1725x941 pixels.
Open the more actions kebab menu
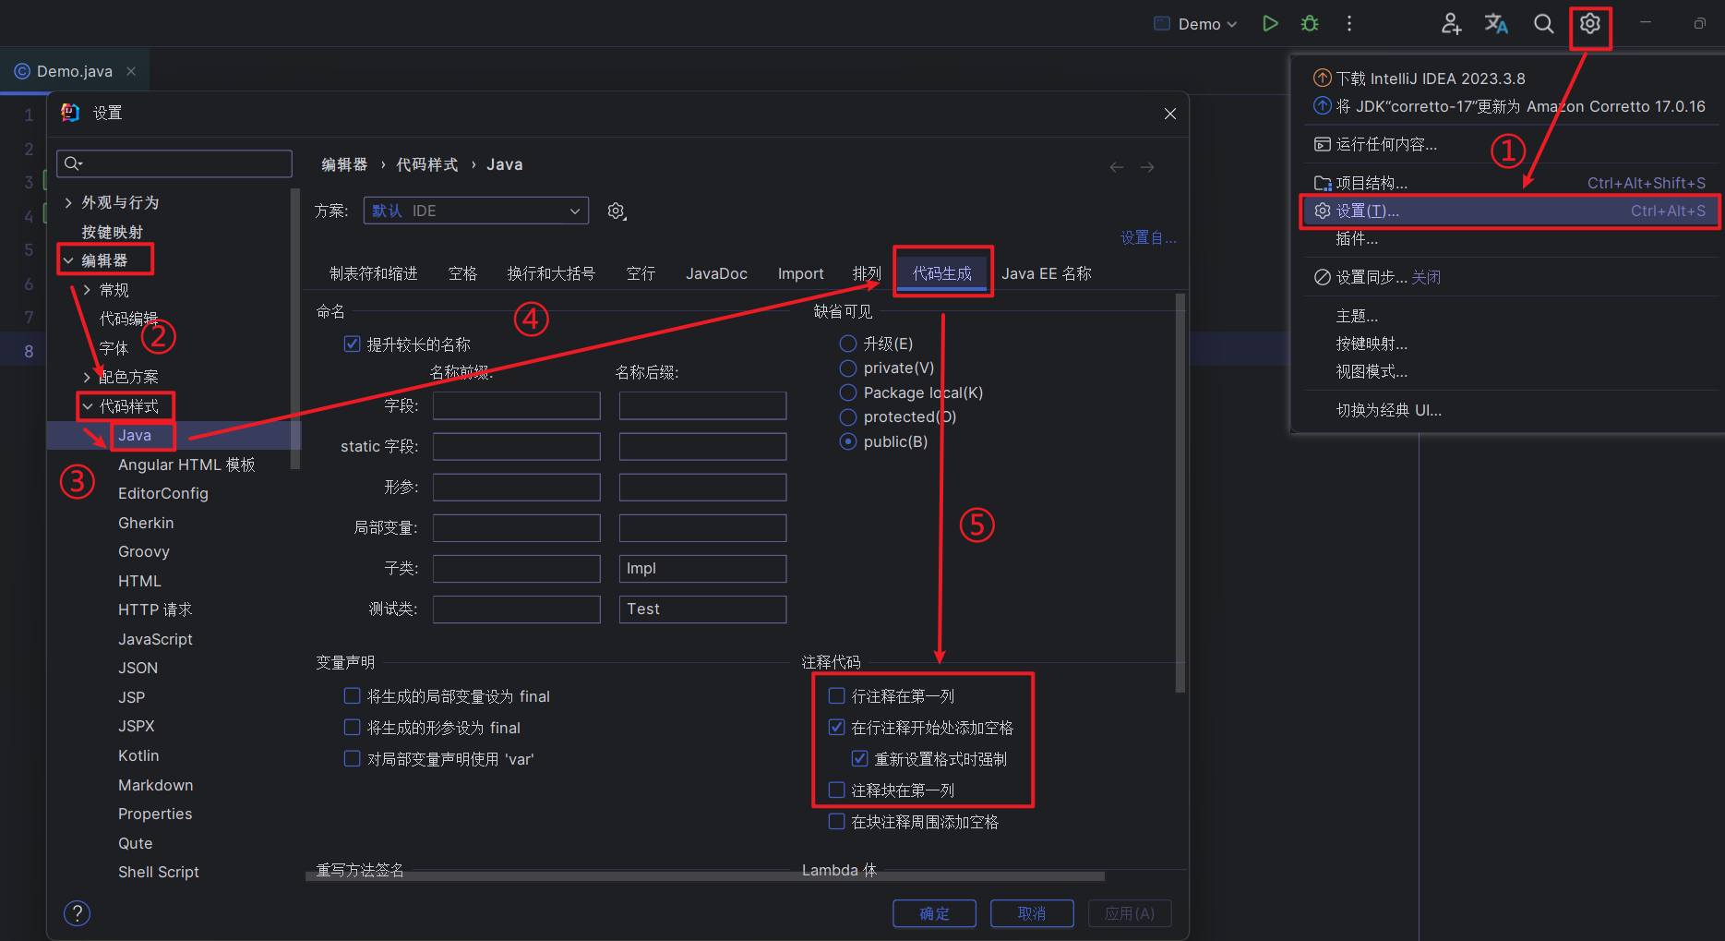click(1349, 24)
